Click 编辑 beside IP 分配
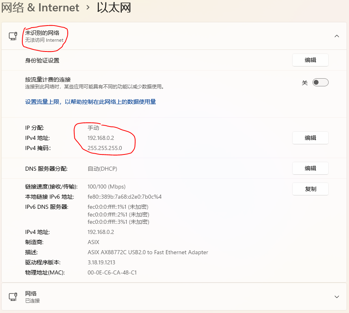The image size is (349, 313). coord(310,138)
